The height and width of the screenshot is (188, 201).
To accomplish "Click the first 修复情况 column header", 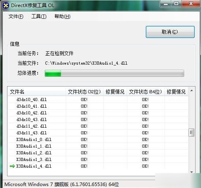I will pos(115,92).
